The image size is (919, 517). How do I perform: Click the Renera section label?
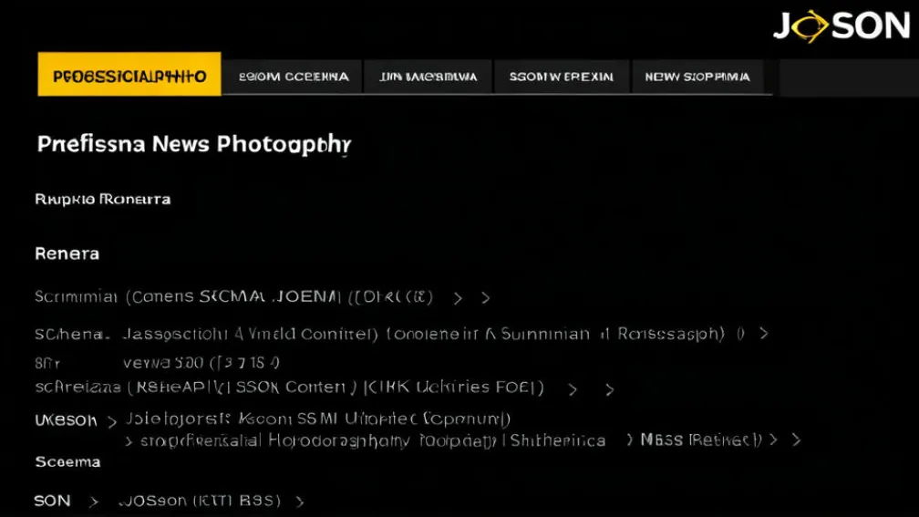pos(67,253)
